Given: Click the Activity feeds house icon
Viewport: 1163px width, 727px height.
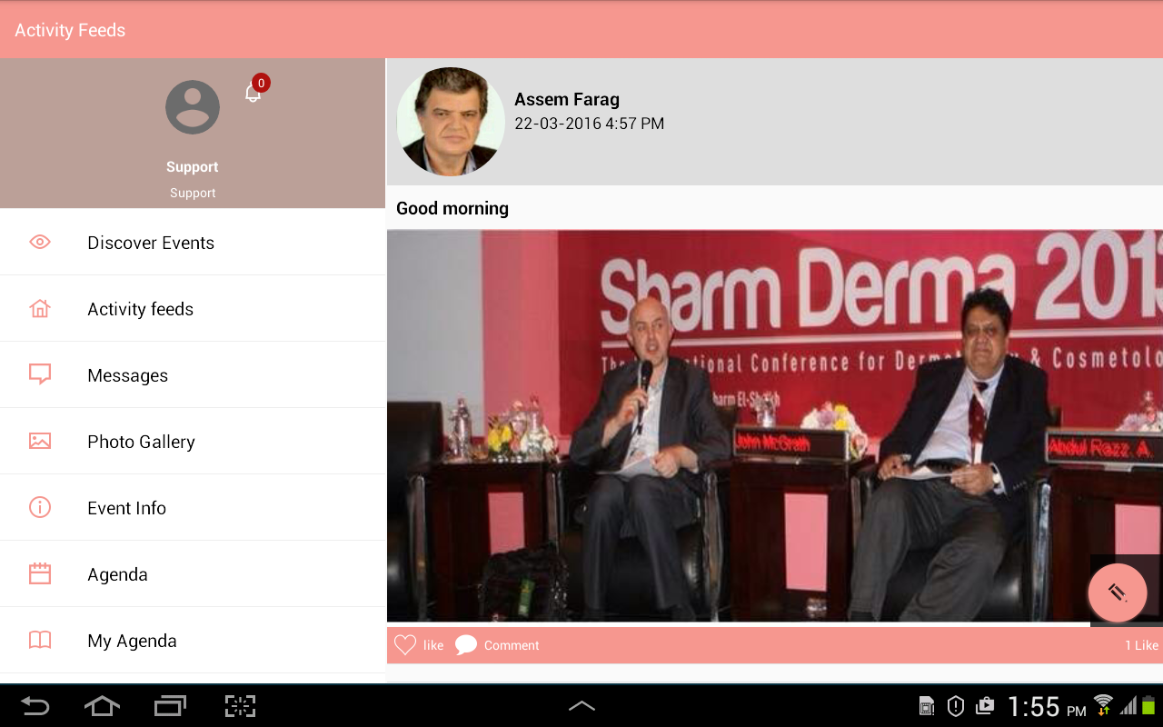Looking at the screenshot, I should (40, 309).
